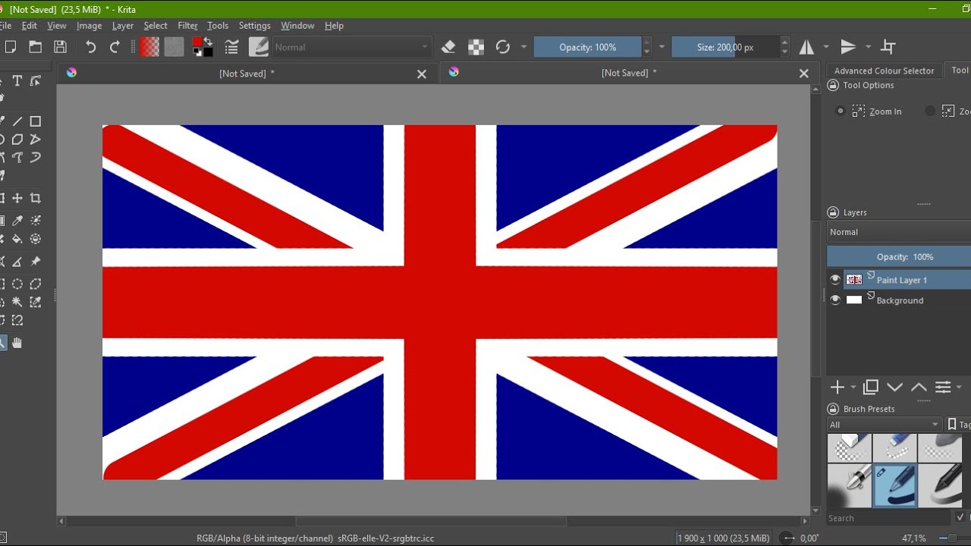Toggle eraser mode
971x546 pixels.
(x=448, y=47)
